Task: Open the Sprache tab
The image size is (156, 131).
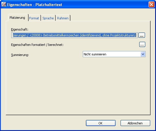Action: pyautogui.click(x=48, y=18)
